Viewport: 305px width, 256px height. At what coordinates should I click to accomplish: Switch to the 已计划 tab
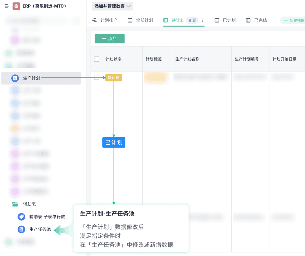225,20
